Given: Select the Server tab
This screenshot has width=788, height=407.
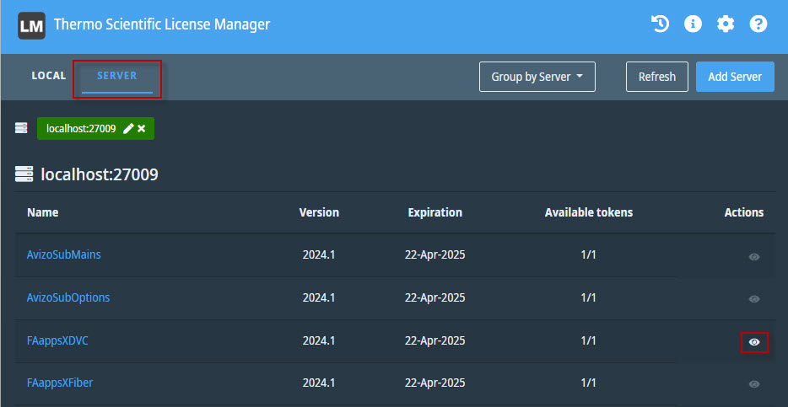Looking at the screenshot, I should click(116, 76).
